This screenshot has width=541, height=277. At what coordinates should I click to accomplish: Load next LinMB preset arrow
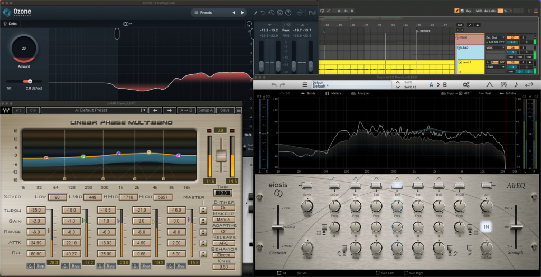[x=170, y=110]
